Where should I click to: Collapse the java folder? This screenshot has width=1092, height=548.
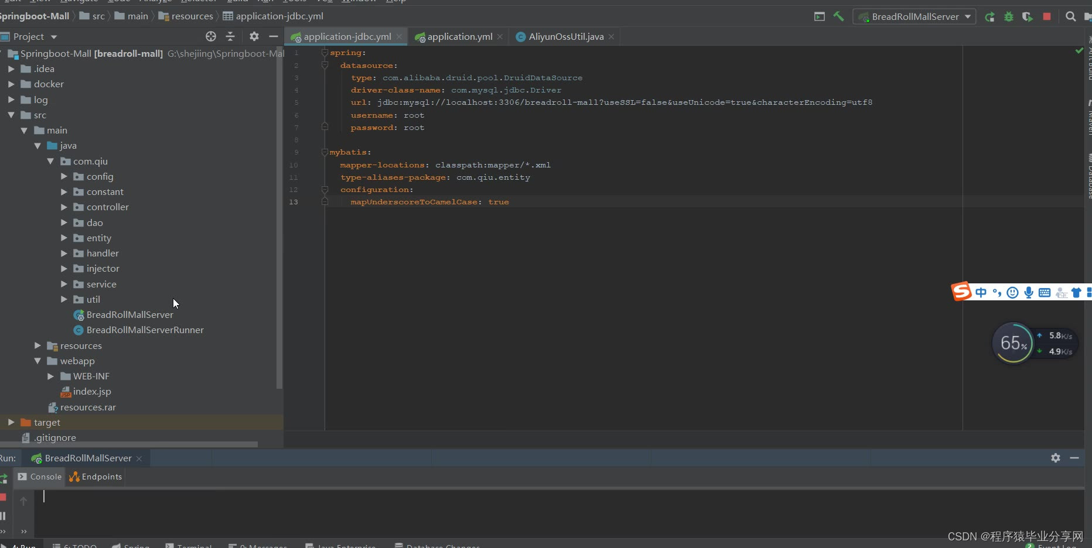(37, 145)
